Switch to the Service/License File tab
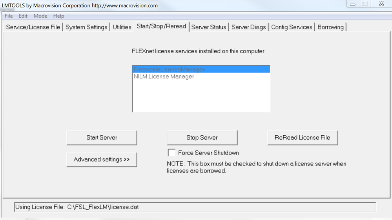This screenshot has height=220, width=392. tap(33, 27)
